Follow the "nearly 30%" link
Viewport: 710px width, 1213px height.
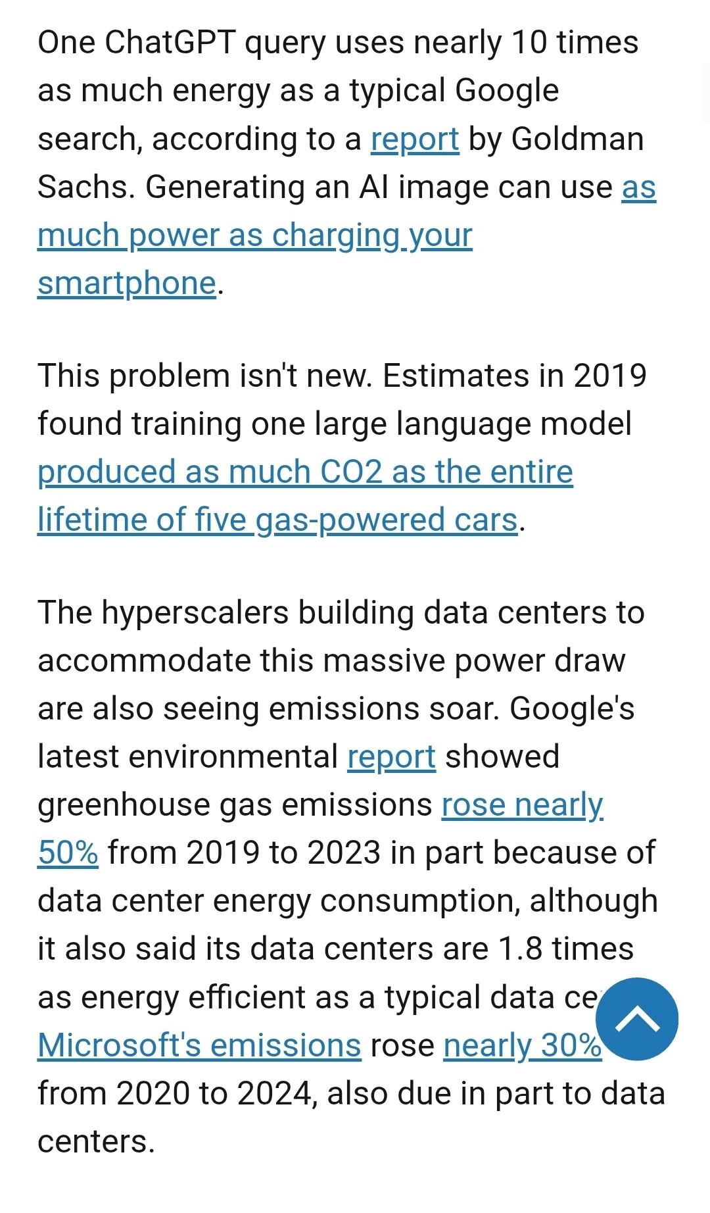[522, 1045]
